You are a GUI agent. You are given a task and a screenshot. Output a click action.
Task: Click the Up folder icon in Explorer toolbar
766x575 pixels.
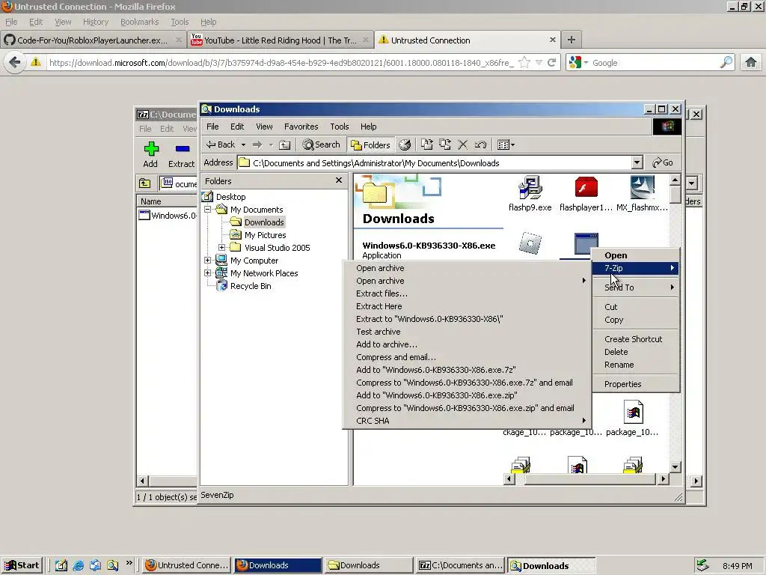tap(285, 144)
